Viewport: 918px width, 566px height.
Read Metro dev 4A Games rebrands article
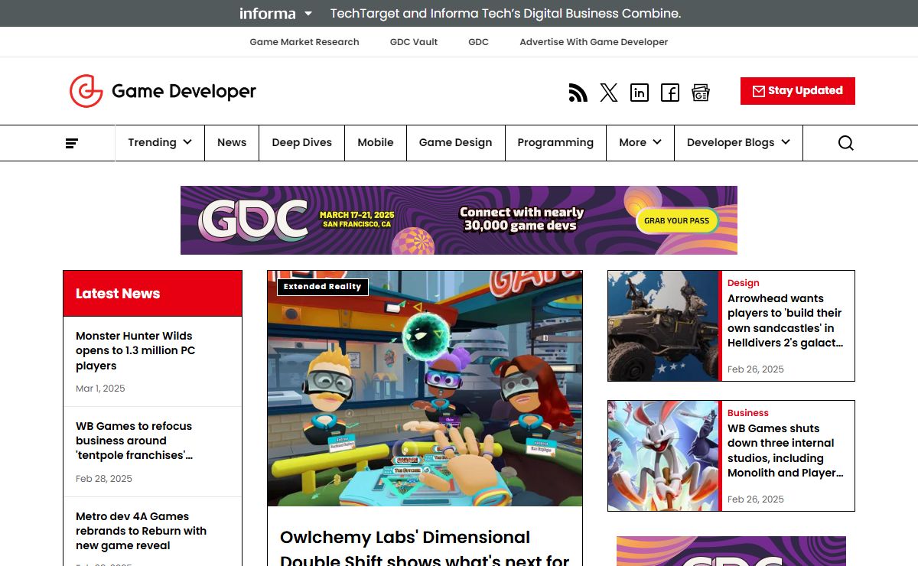click(x=141, y=531)
